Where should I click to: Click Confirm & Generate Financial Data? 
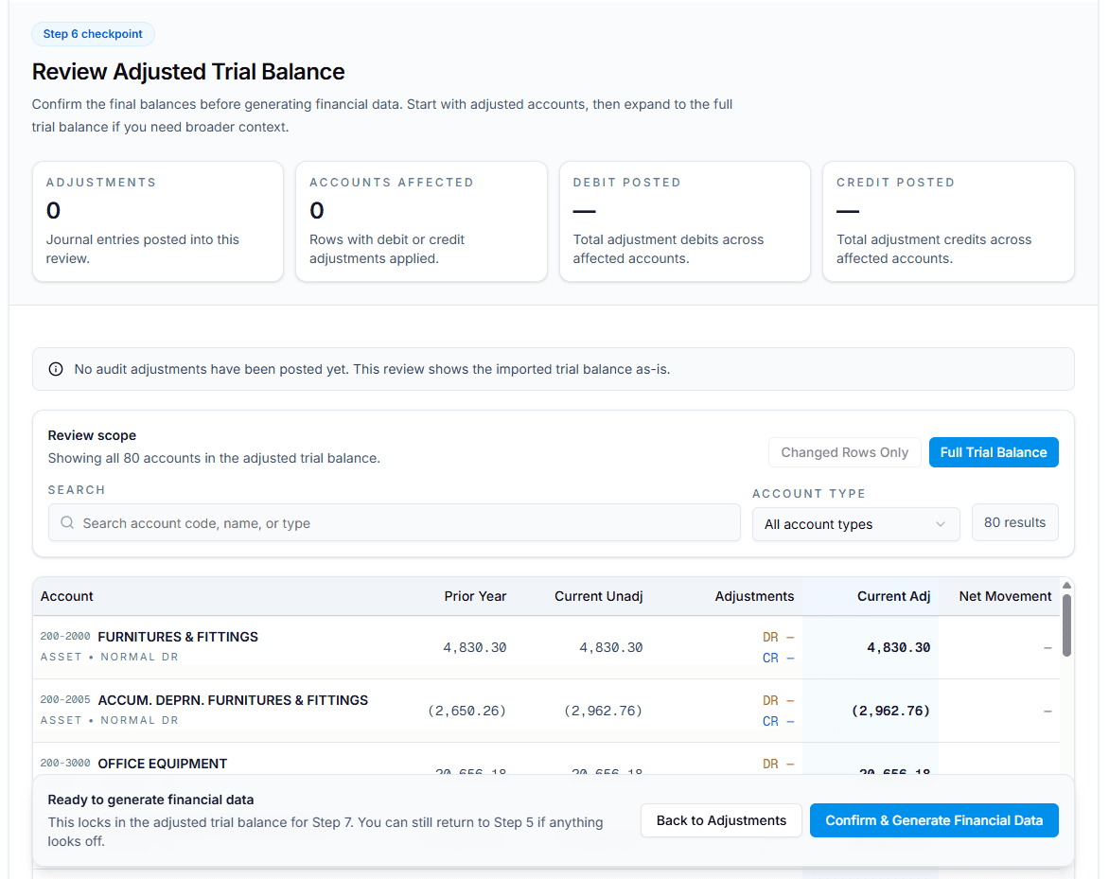point(934,820)
